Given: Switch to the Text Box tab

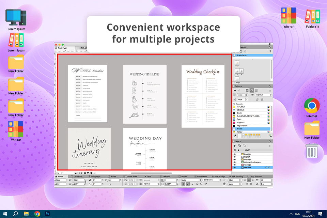Looking at the screenshot, I should point(166,176).
